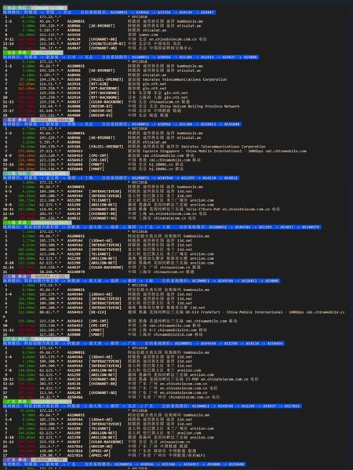This screenshot has height=470, width=353.
Task: Click the [CHINANET-GD] network tag
Action: [x=103, y=392]
